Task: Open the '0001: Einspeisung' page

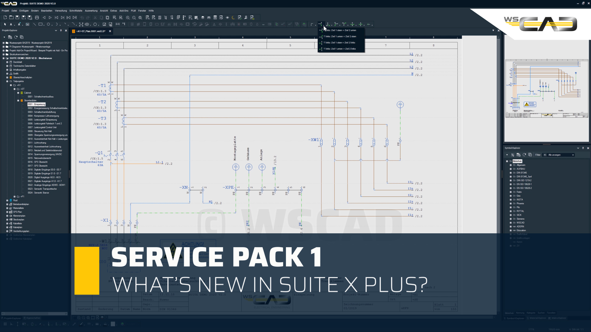Action: 36,104
